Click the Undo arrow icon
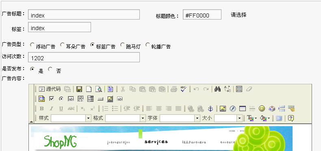The width and height of the screenshot is (321, 151). click(196, 89)
